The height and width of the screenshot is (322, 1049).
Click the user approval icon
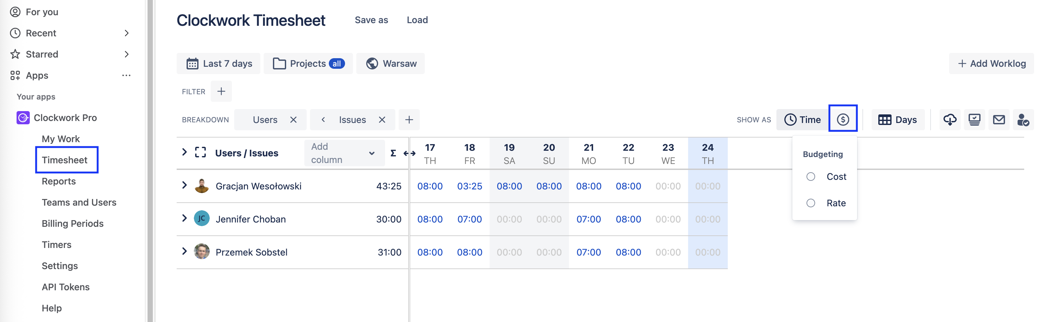tap(1023, 119)
